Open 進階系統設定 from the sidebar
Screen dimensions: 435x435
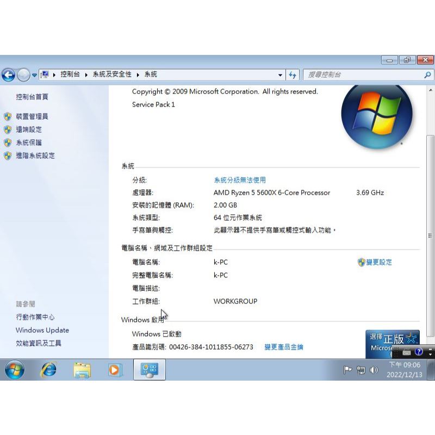tap(35, 156)
